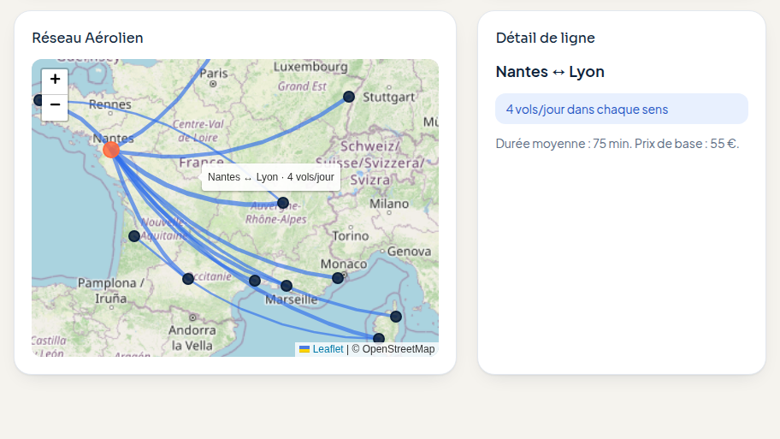
Task: Select the Toulouse marker in Occitanie
Action: pos(188,279)
